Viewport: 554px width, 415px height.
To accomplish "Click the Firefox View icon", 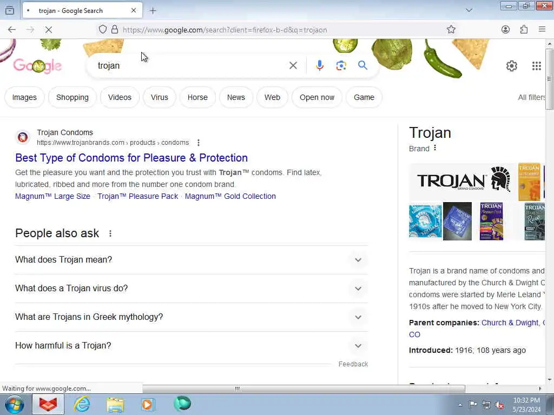I will (x=10, y=11).
